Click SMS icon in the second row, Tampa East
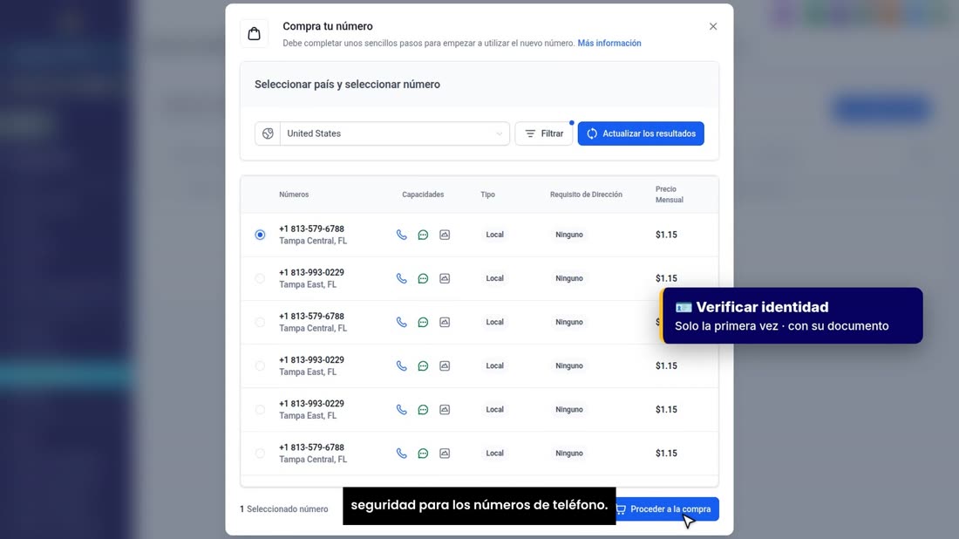 [x=423, y=278]
